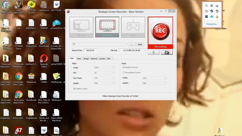242x136 pixels.
Task: Select the Region capture mode icon
Action: pyautogui.click(x=81, y=27)
